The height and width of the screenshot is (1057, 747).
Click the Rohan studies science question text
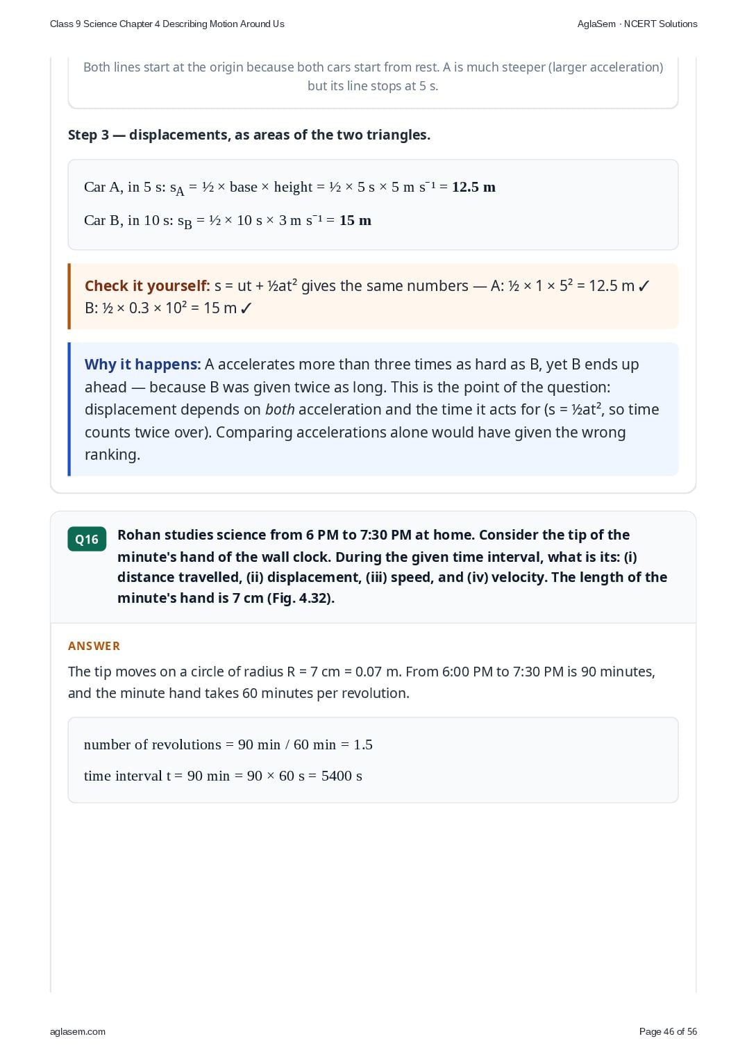click(x=392, y=566)
